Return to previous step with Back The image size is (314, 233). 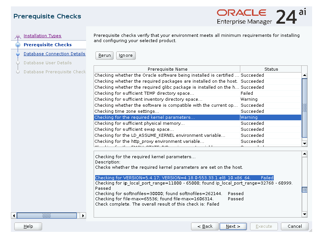(205, 226)
